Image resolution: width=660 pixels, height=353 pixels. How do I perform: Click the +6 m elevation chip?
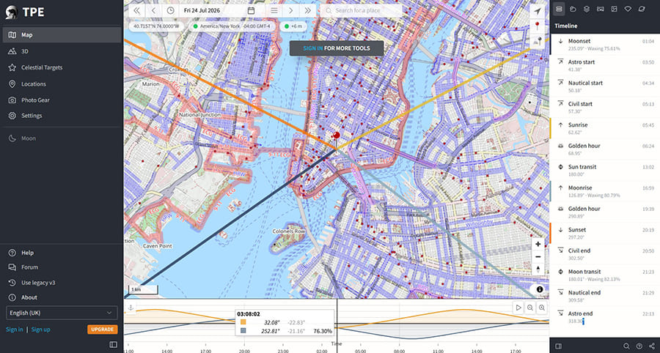tap(293, 26)
